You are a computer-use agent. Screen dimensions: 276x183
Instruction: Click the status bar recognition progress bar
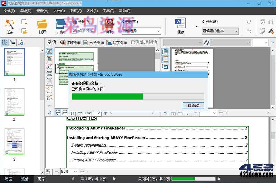[x=193, y=179]
